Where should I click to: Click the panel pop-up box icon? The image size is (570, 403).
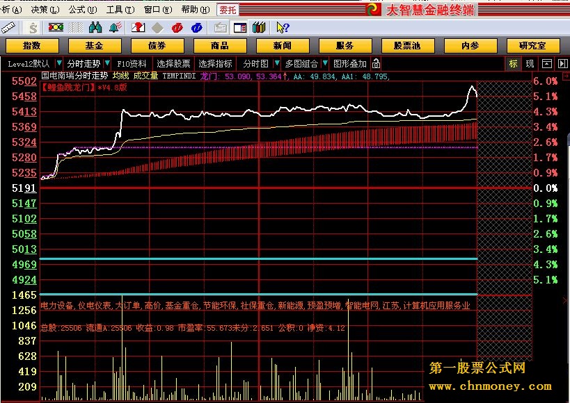tap(547, 64)
